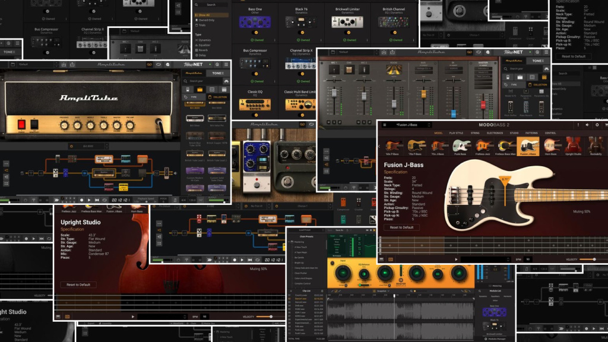Filter module browser by Owned Only
The image size is (608, 342).
click(207, 20)
